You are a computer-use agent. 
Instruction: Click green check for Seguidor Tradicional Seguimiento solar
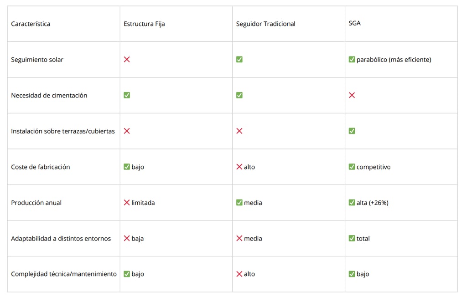click(239, 60)
